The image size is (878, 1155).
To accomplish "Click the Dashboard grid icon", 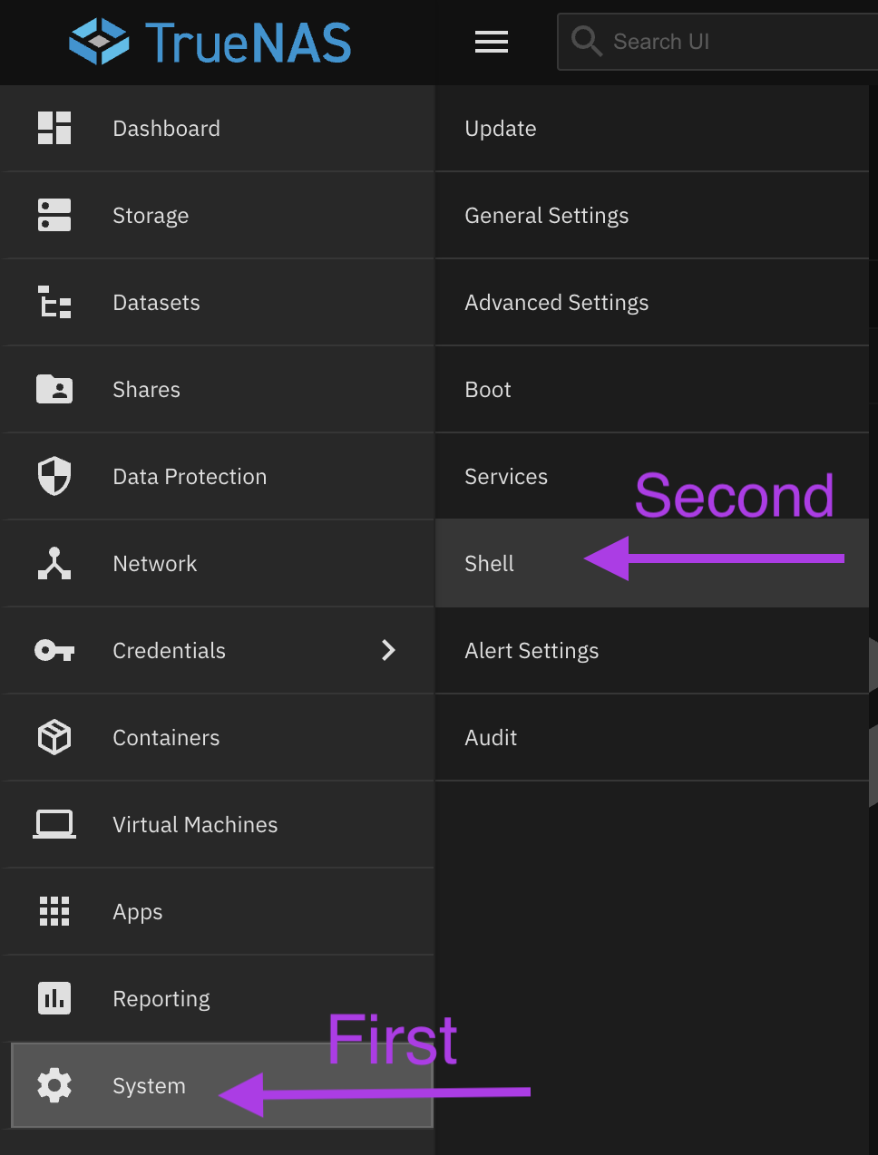I will tap(54, 128).
